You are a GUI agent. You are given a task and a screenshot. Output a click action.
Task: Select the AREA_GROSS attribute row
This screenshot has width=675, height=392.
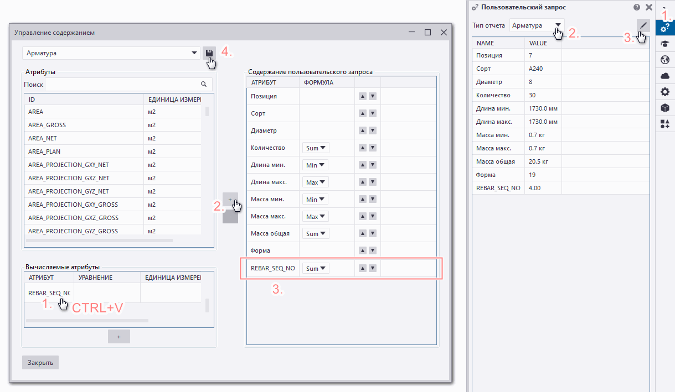click(x=113, y=125)
